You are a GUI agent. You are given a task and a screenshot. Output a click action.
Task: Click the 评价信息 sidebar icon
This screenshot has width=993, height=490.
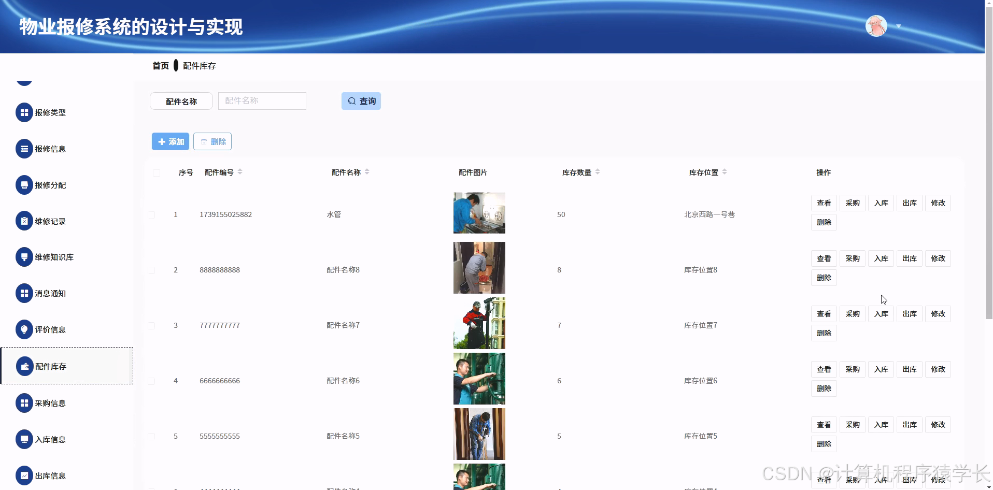(24, 329)
